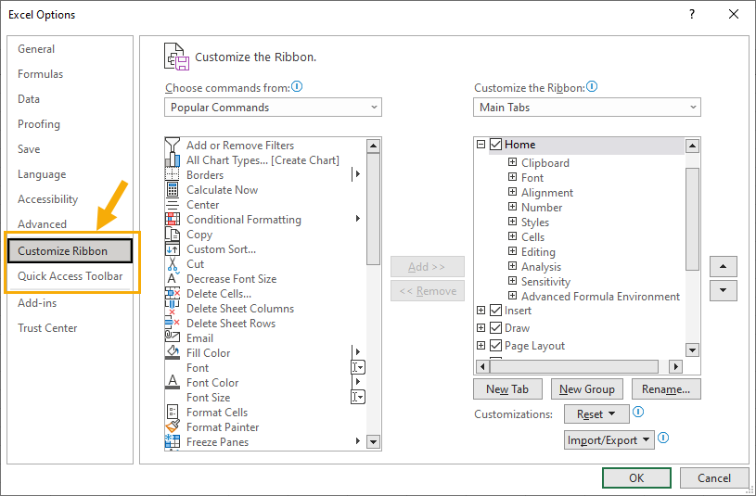Click the Fill Color bucket icon
This screenshot has width=756, height=496.
click(x=173, y=353)
